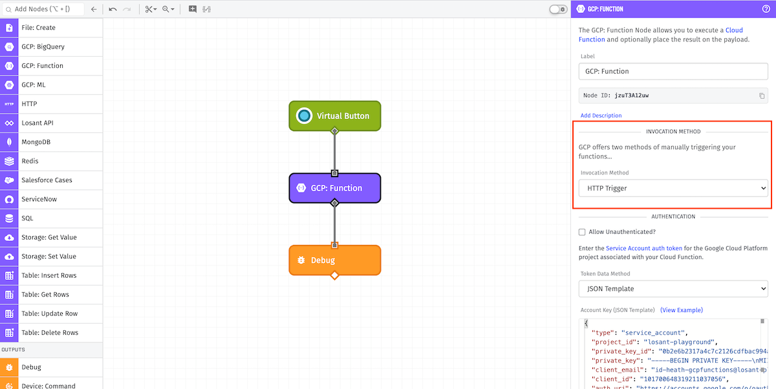Click the GCP: Function palette node icon
Screen dimensions: 776x389
point(9,66)
